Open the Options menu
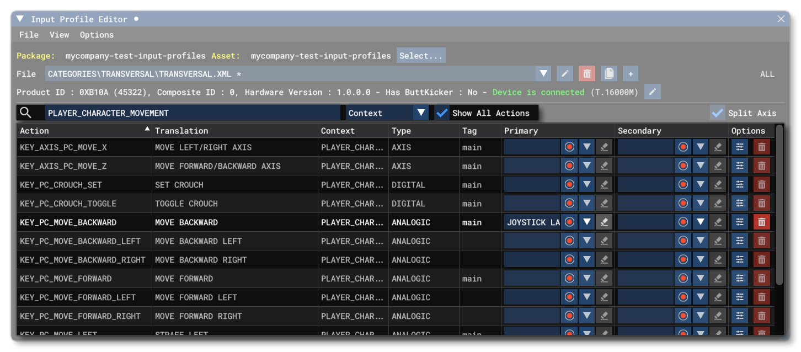801x352 pixels. (x=97, y=35)
